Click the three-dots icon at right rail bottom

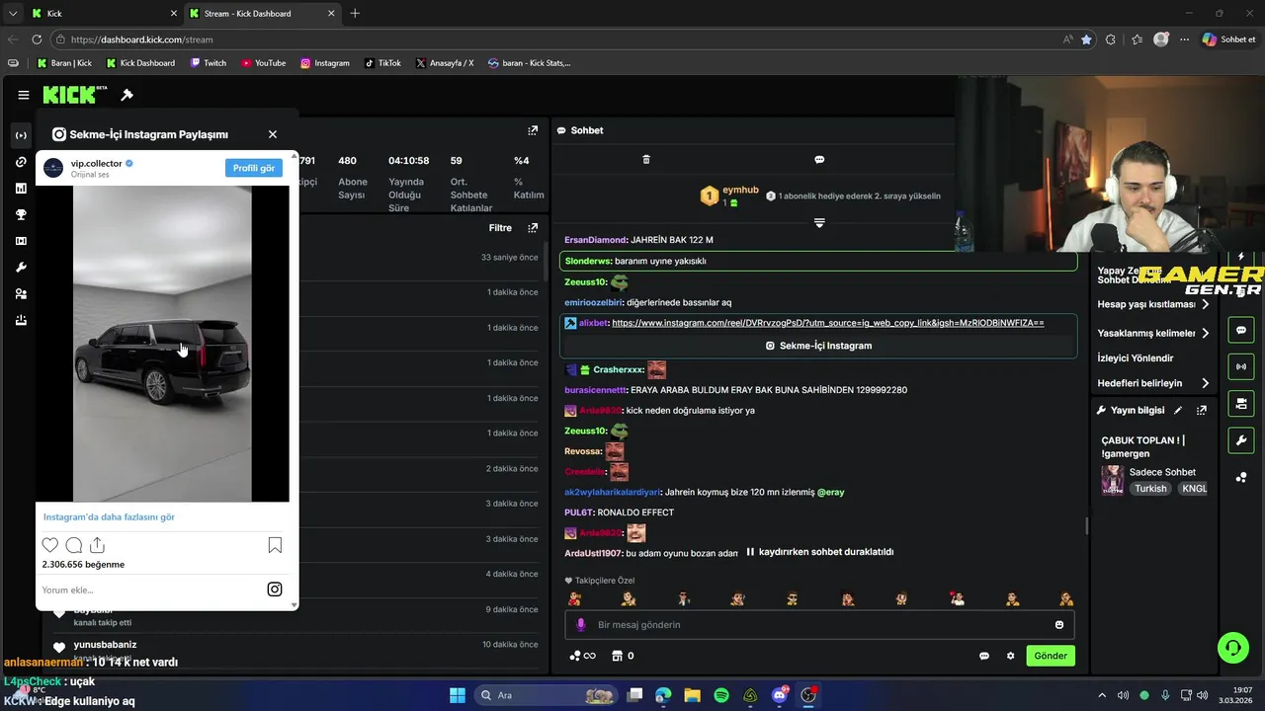coord(1241,477)
